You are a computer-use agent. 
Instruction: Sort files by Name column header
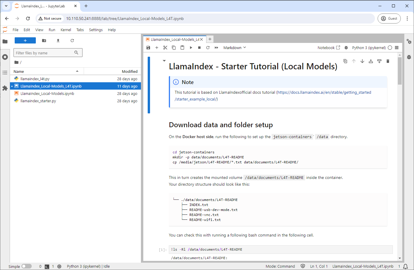(x=47, y=71)
